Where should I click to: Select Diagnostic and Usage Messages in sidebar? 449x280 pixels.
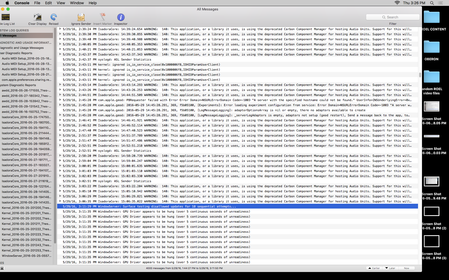point(26,48)
